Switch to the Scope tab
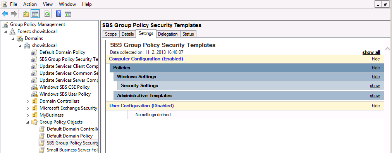 coord(111,34)
